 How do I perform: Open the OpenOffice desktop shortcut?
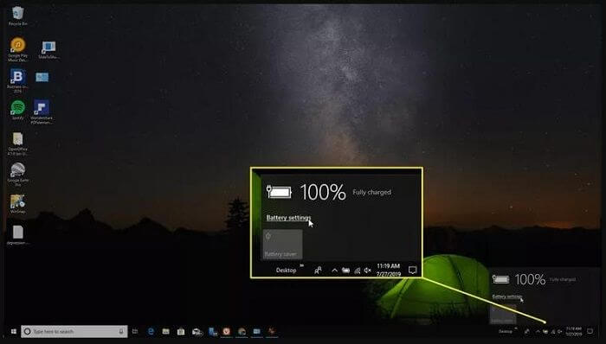[18, 143]
